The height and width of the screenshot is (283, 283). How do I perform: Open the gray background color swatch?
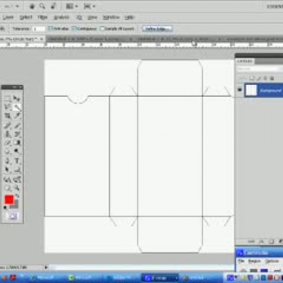[16, 205]
